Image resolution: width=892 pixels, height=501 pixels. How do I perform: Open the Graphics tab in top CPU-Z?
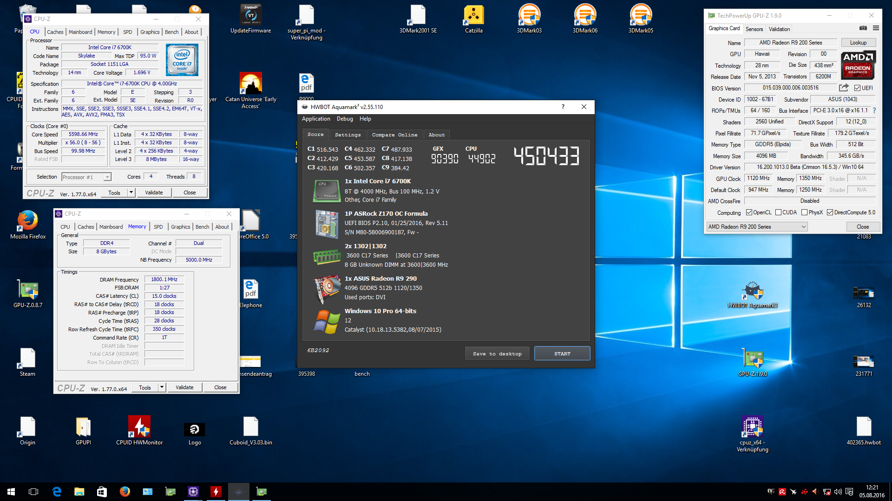pyautogui.click(x=150, y=32)
